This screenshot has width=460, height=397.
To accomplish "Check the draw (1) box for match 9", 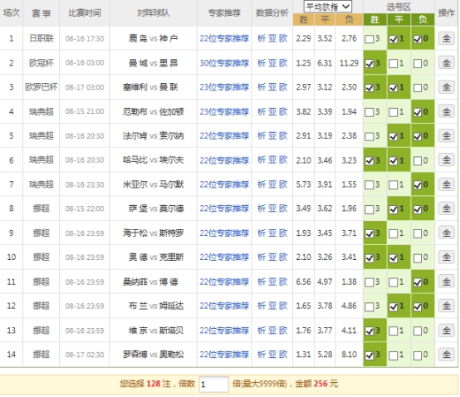I will tap(393, 234).
